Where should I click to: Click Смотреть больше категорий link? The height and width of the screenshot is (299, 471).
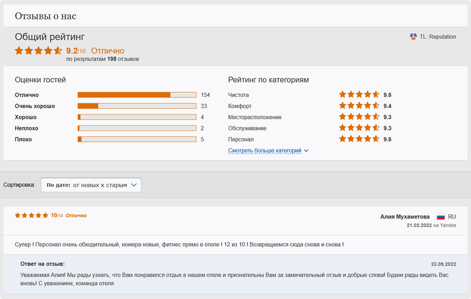point(264,151)
